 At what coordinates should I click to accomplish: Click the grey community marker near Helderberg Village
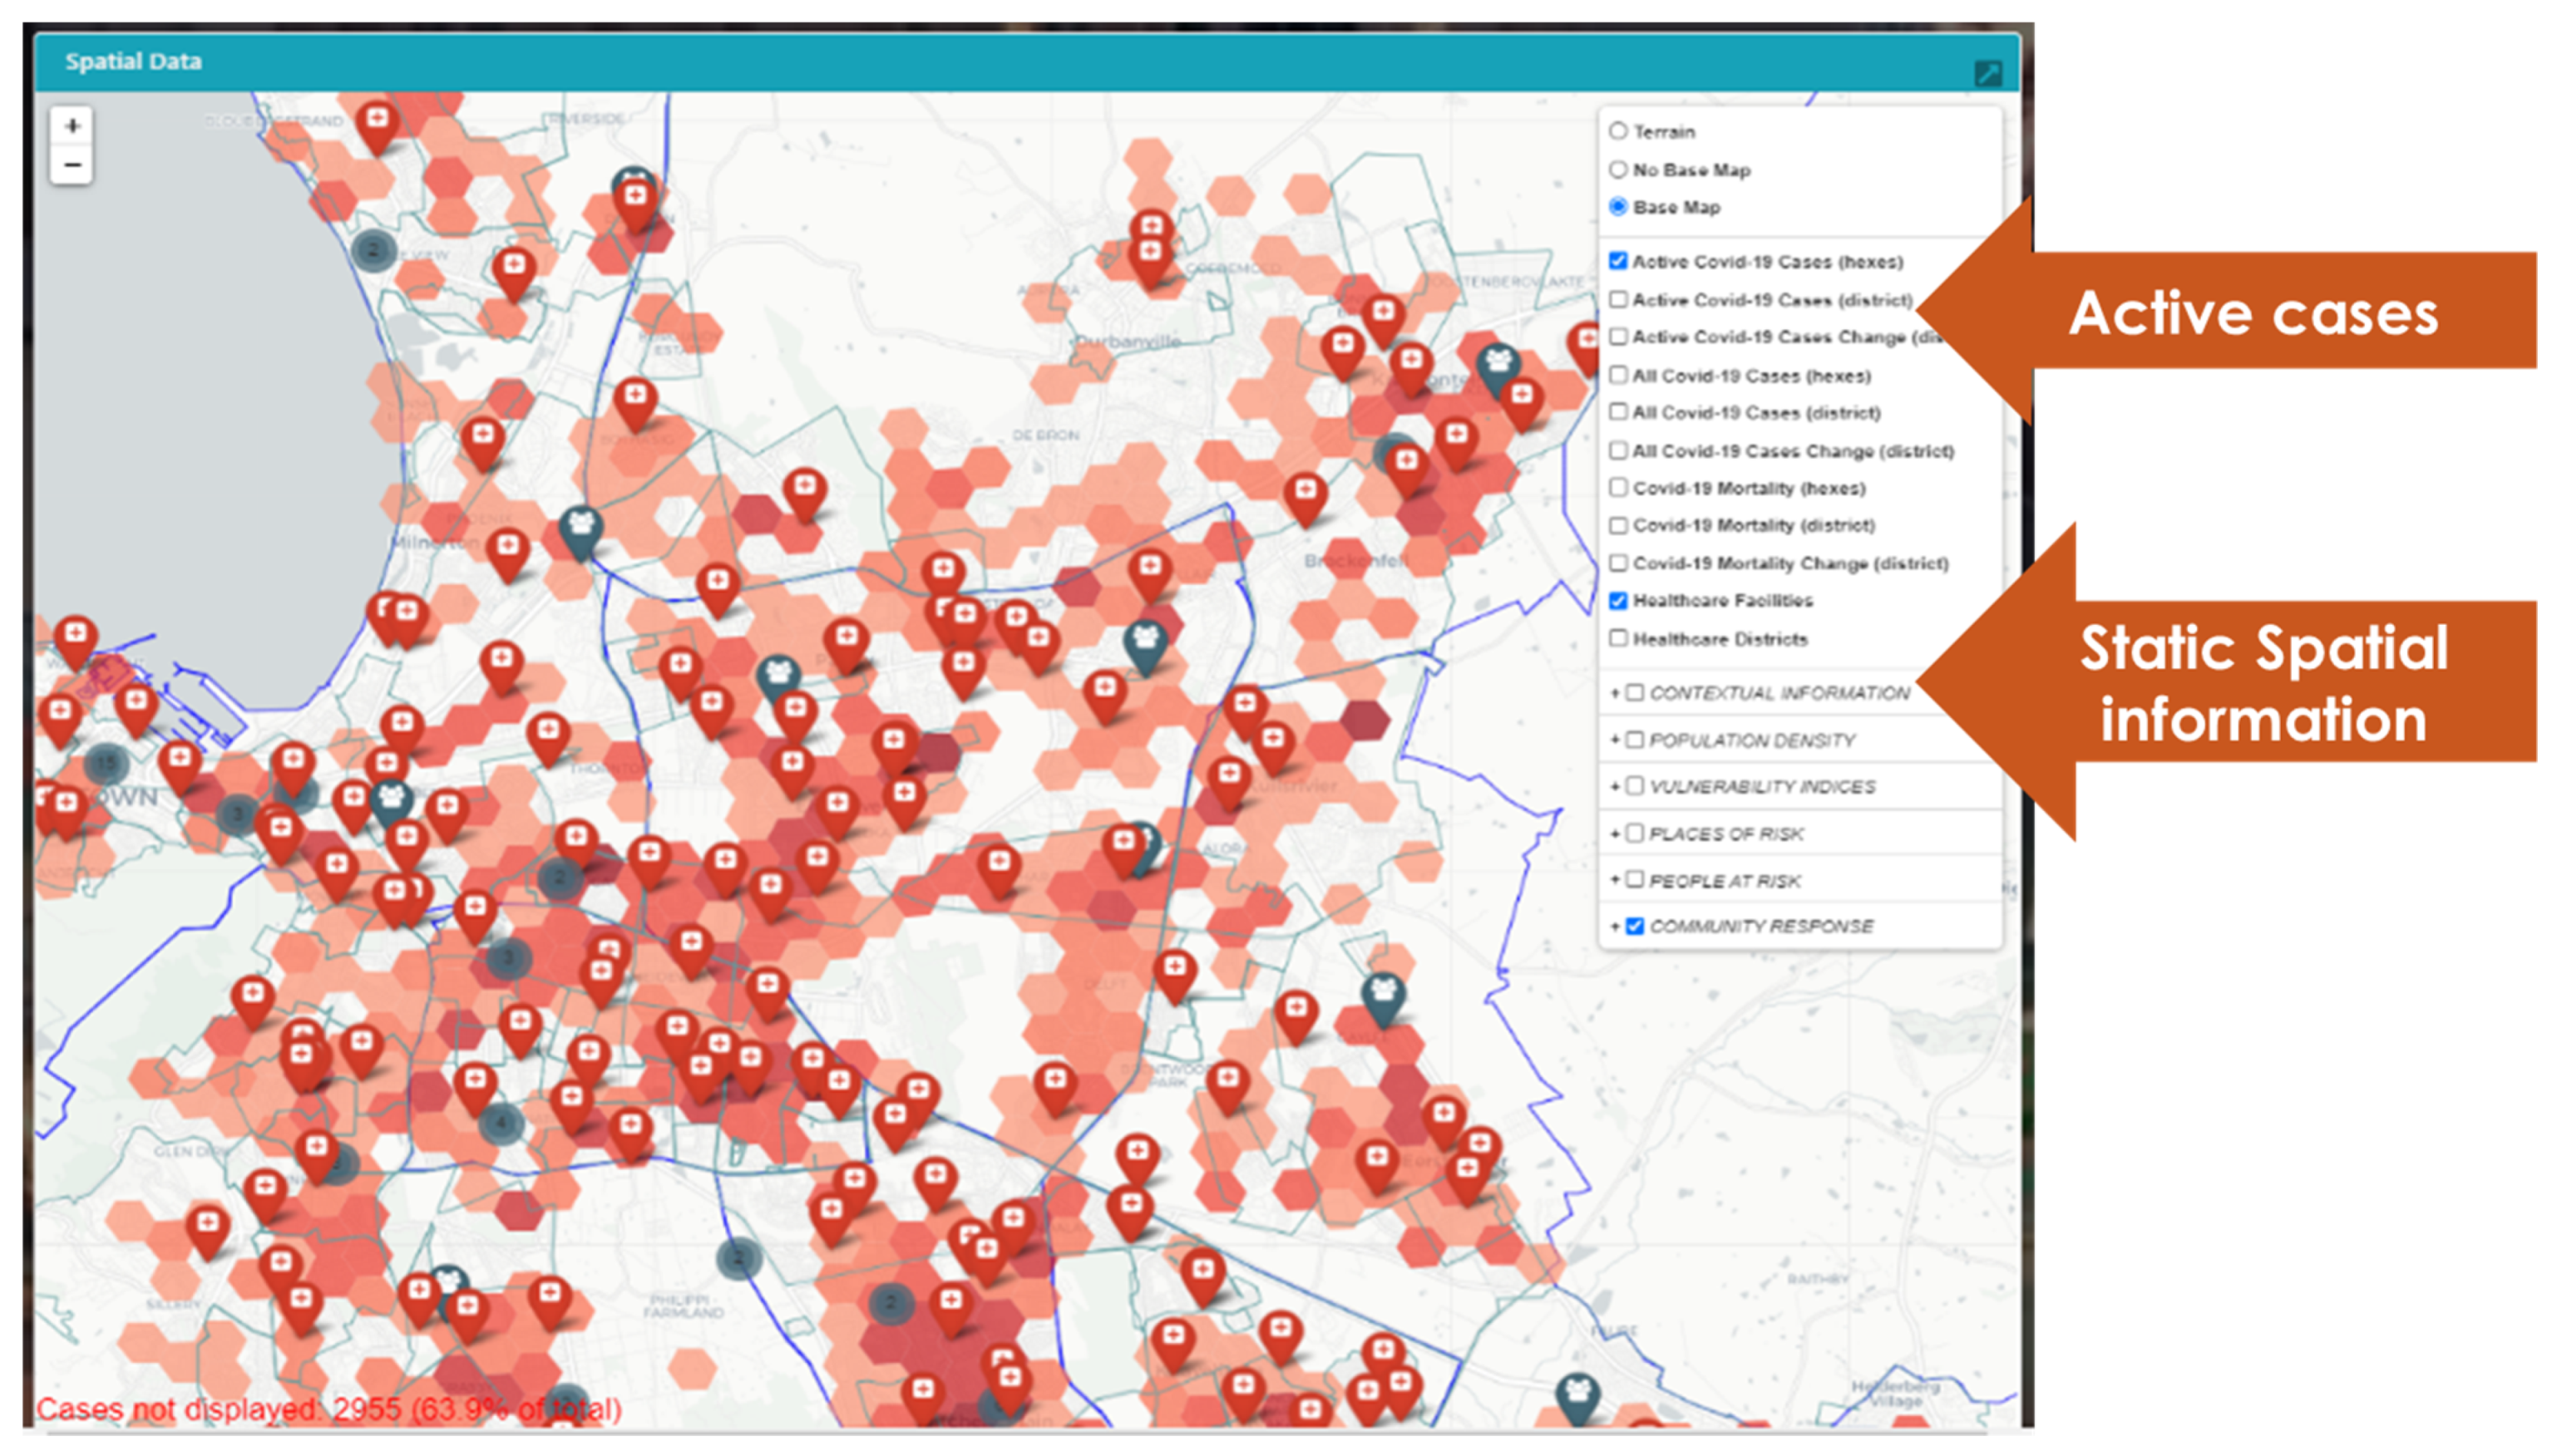(x=1577, y=1393)
